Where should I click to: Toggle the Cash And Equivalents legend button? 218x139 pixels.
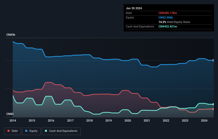point(61,131)
